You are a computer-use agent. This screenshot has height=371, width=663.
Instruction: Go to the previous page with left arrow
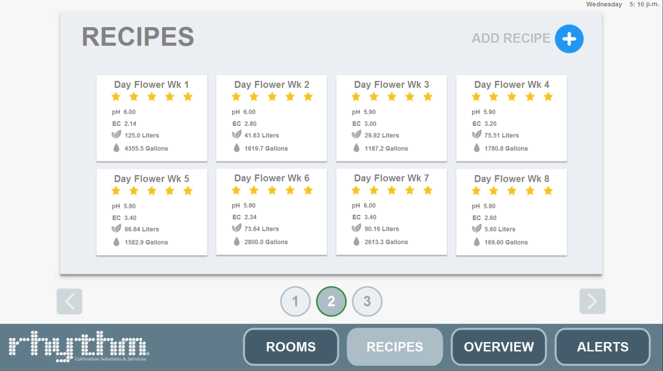(x=70, y=301)
